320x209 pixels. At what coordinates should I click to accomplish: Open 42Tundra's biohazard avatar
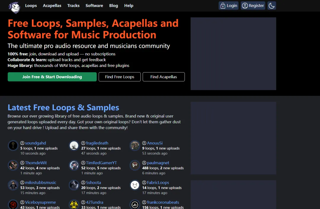pyautogui.click(x=74, y=205)
